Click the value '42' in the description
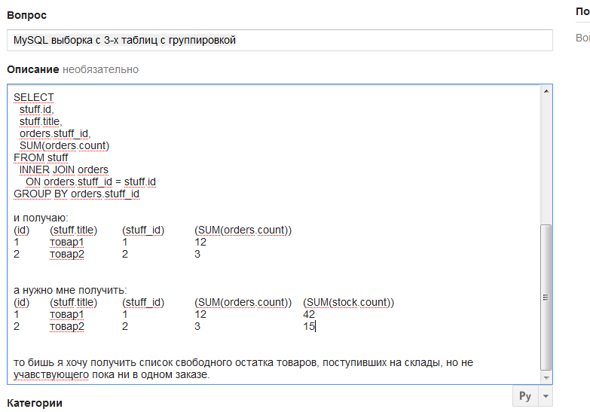Viewport: 590px width, 412px height. [x=309, y=314]
